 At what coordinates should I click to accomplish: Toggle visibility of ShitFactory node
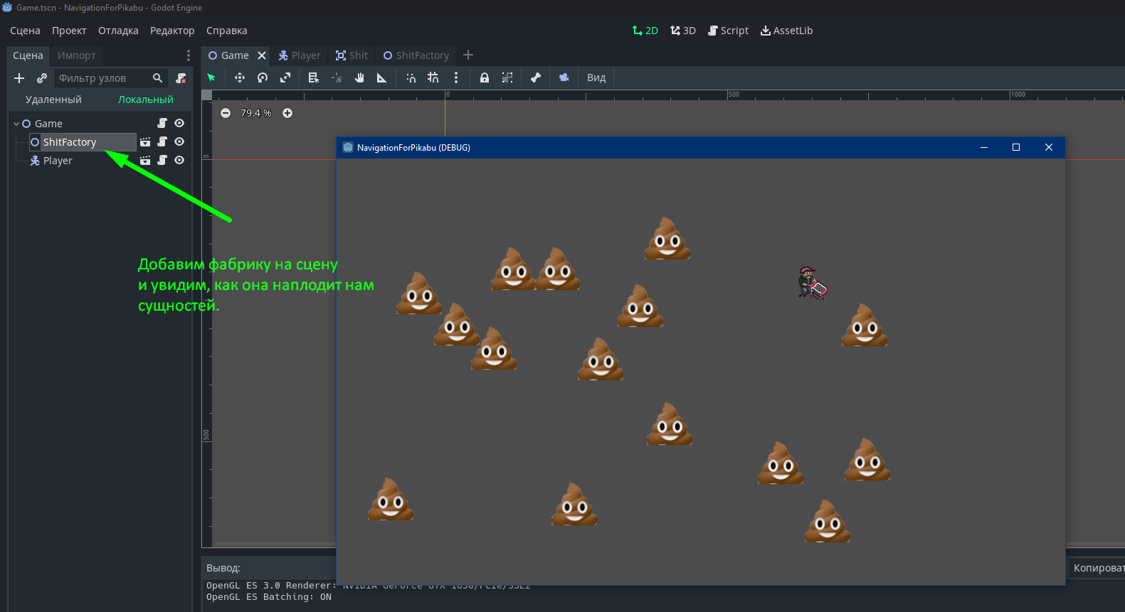coord(179,141)
